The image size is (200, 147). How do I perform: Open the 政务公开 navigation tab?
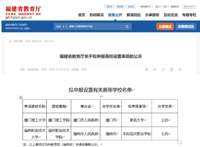coord(115,15)
